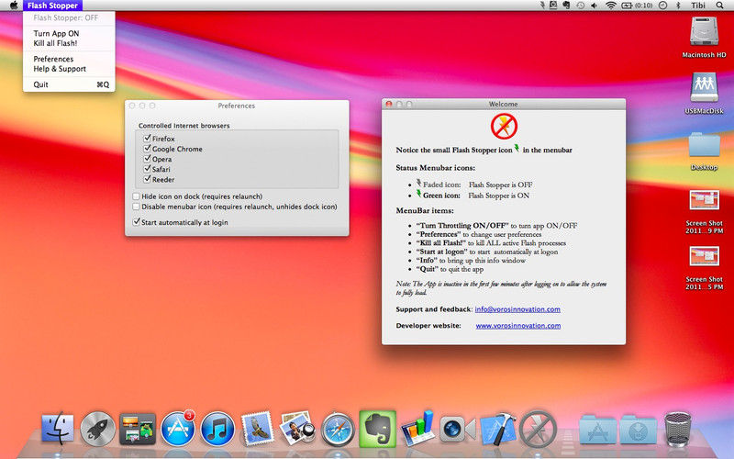
Task: Launch Launchpad rocket icon in dock
Action: point(97,429)
